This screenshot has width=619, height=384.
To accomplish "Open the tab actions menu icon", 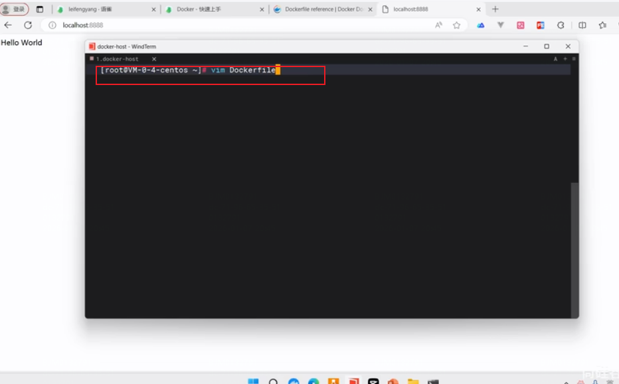I will coord(39,9).
